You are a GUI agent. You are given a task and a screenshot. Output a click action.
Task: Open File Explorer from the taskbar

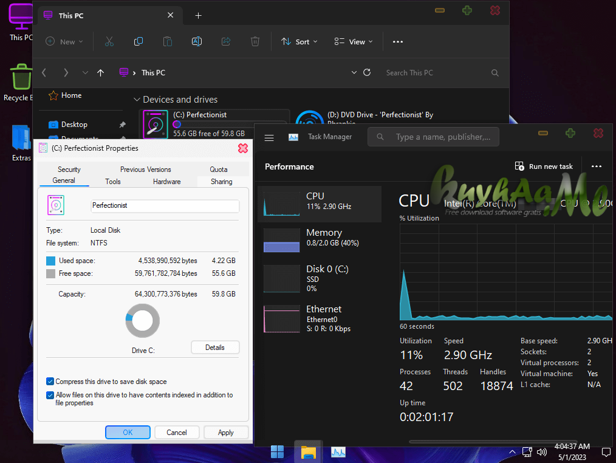click(x=309, y=452)
